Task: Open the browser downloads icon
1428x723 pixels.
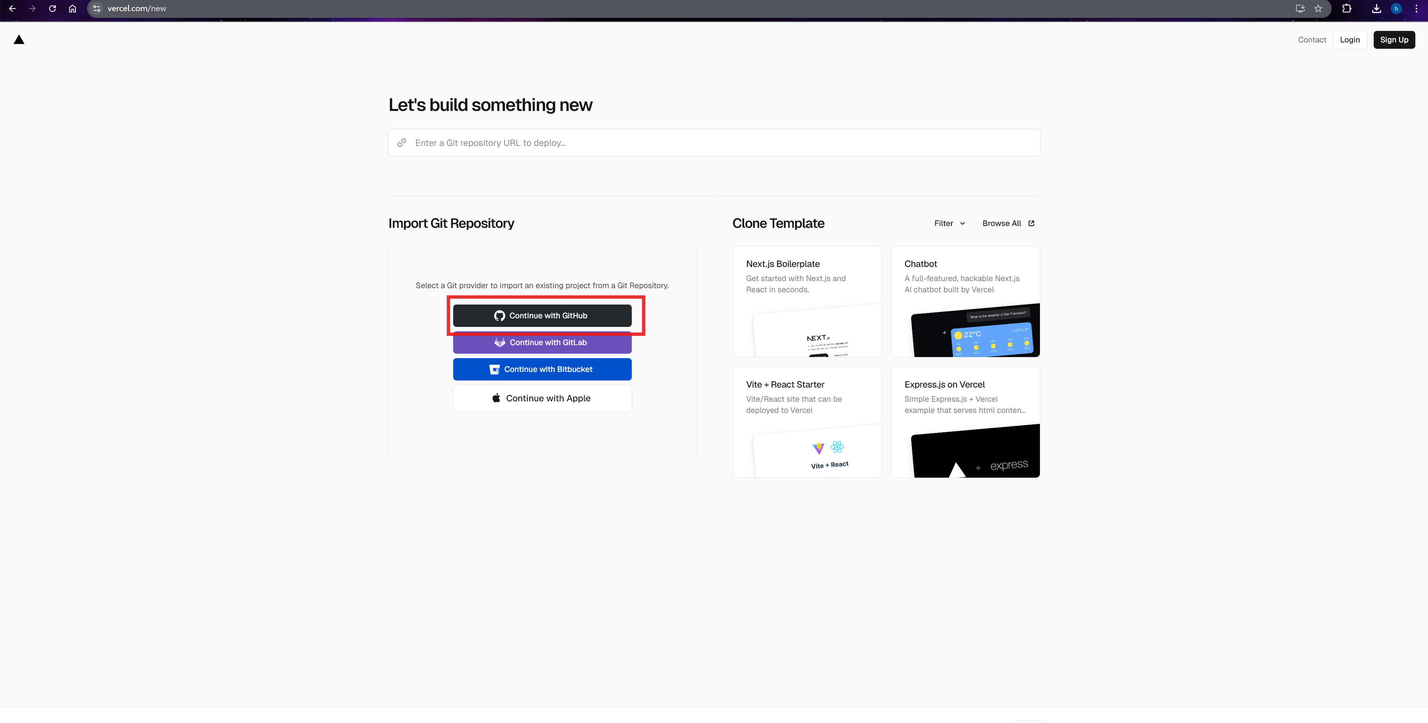Action: [1376, 8]
